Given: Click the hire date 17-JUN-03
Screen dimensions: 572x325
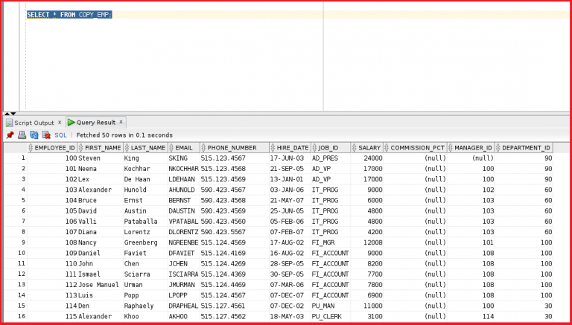Looking at the screenshot, I should [x=289, y=158].
